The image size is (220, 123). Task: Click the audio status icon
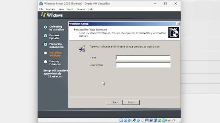pyautogui.click(x=130, y=120)
